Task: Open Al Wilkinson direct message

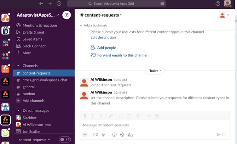Action: click(x=44, y=125)
